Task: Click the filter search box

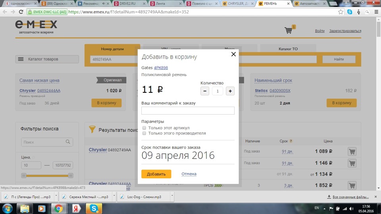Action: [x=47, y=142]
